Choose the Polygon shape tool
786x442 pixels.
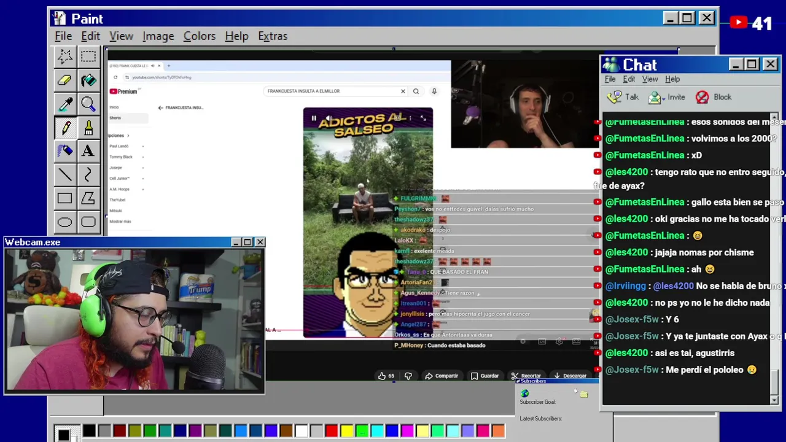(88, 198)
